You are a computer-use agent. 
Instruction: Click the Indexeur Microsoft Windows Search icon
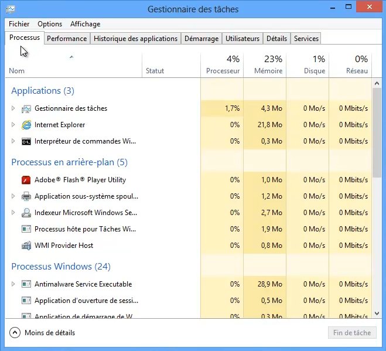pyautogui.click(x=26, y=213)
